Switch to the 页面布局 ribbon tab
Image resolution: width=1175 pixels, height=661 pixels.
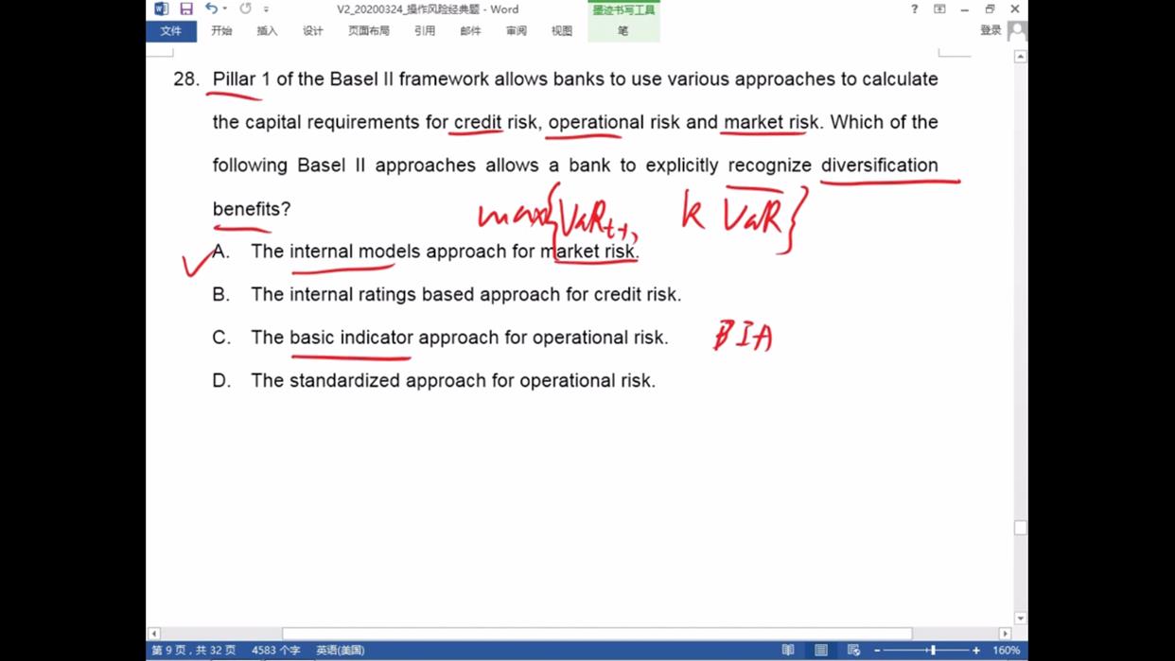[369, 31]
